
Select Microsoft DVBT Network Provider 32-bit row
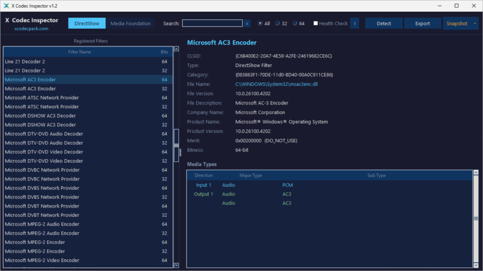[88, 215]
